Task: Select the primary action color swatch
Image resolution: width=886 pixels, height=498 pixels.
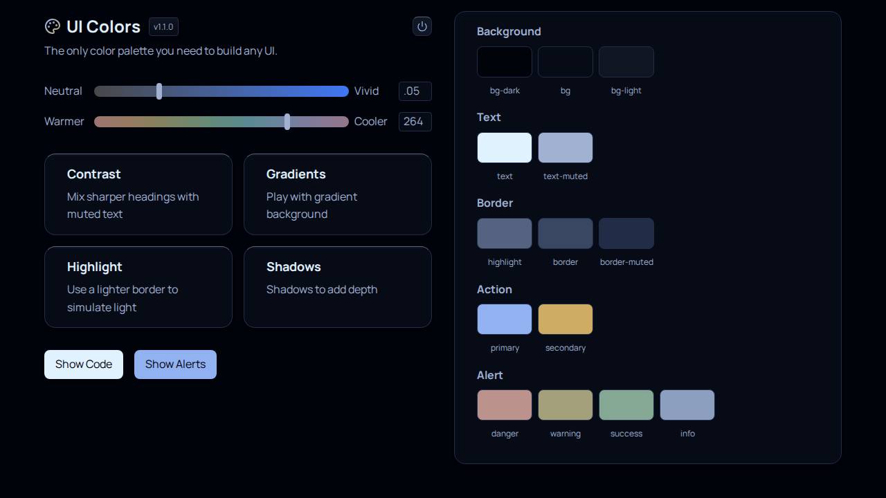Action: [504, 319]
